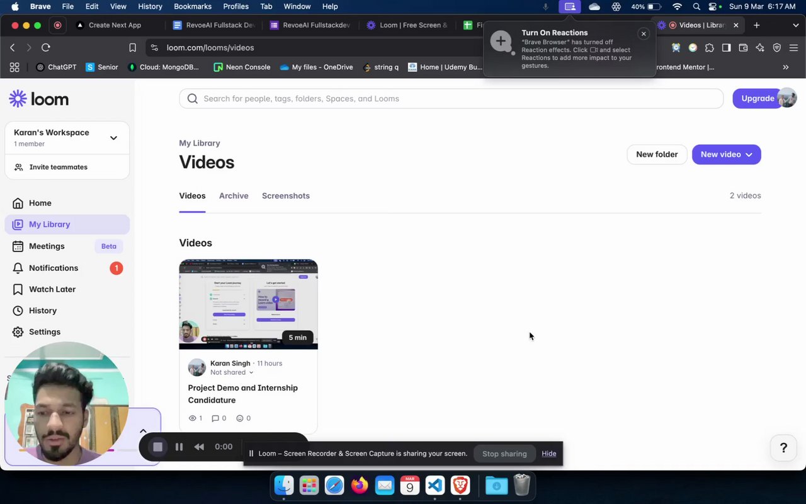Screen dimensions: 806x504
Task: Collapse camera controls with the up chevron
Action: 143,432
